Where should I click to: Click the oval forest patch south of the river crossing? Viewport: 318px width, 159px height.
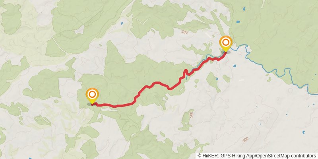coord(212,81)
